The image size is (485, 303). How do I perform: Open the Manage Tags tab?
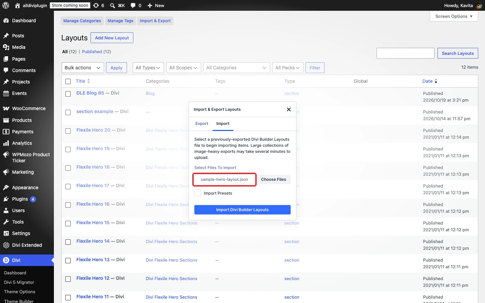[x=121, y=21]
